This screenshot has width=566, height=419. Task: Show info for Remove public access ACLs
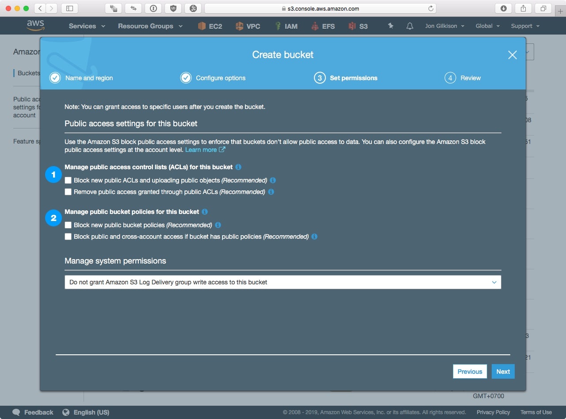[271, 192]
